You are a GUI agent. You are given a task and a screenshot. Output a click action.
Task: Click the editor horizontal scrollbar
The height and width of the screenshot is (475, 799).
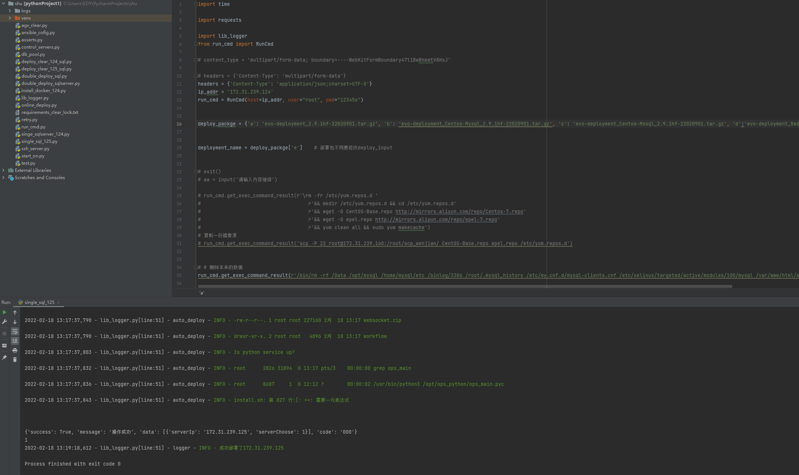tap(465, 286)
